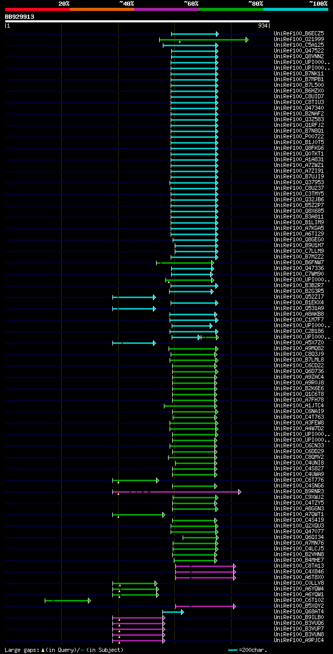This screenshot has height=654, width=333.
Task: Select the UniRef100_A8AKB8 label
Action: [300, 314]
